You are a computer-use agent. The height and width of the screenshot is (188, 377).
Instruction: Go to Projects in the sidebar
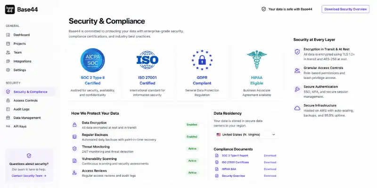coord(19,44)
